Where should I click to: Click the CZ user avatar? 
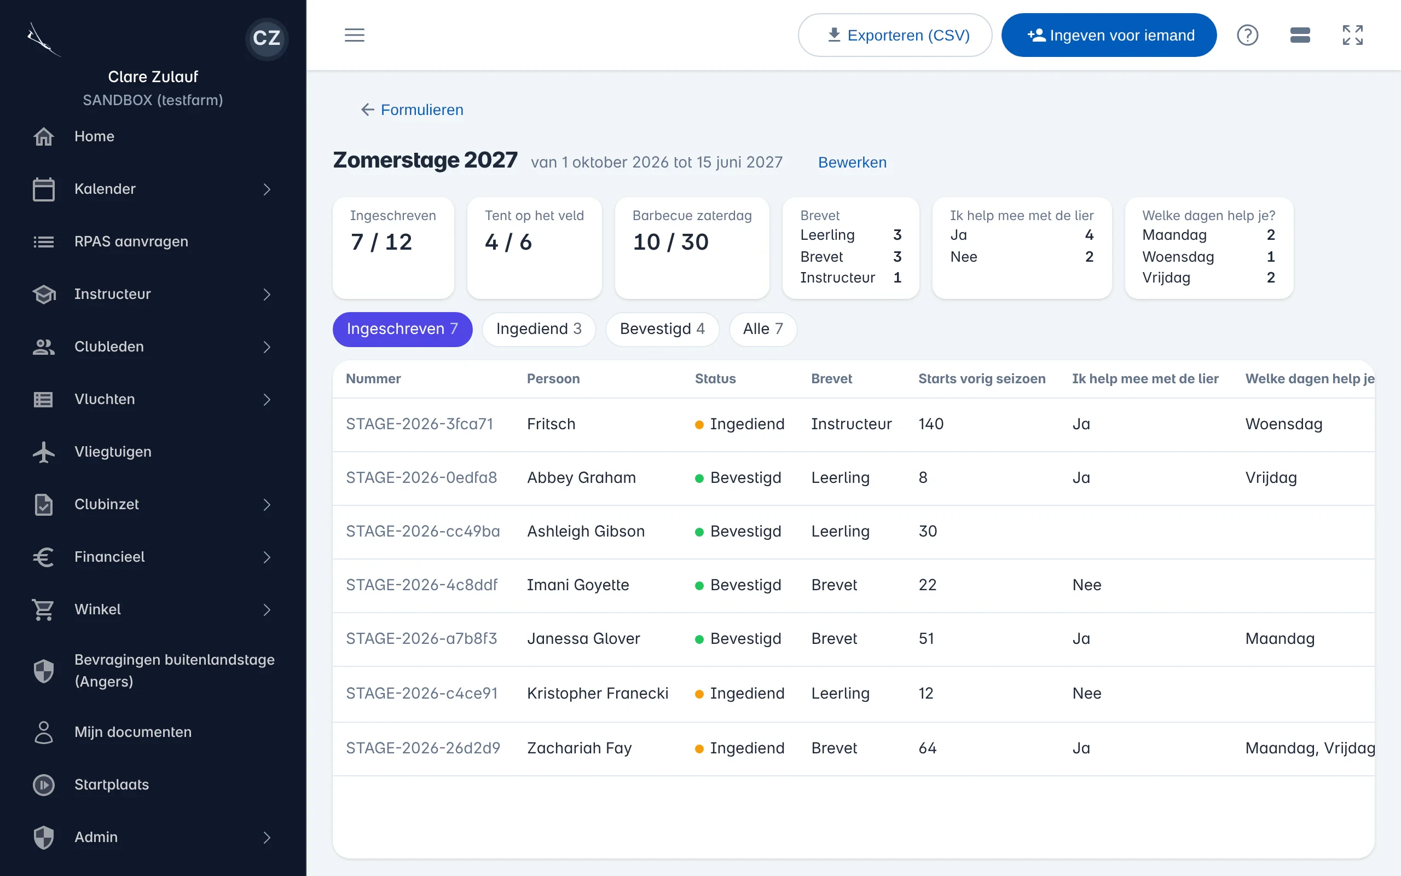tap(267, 38)
